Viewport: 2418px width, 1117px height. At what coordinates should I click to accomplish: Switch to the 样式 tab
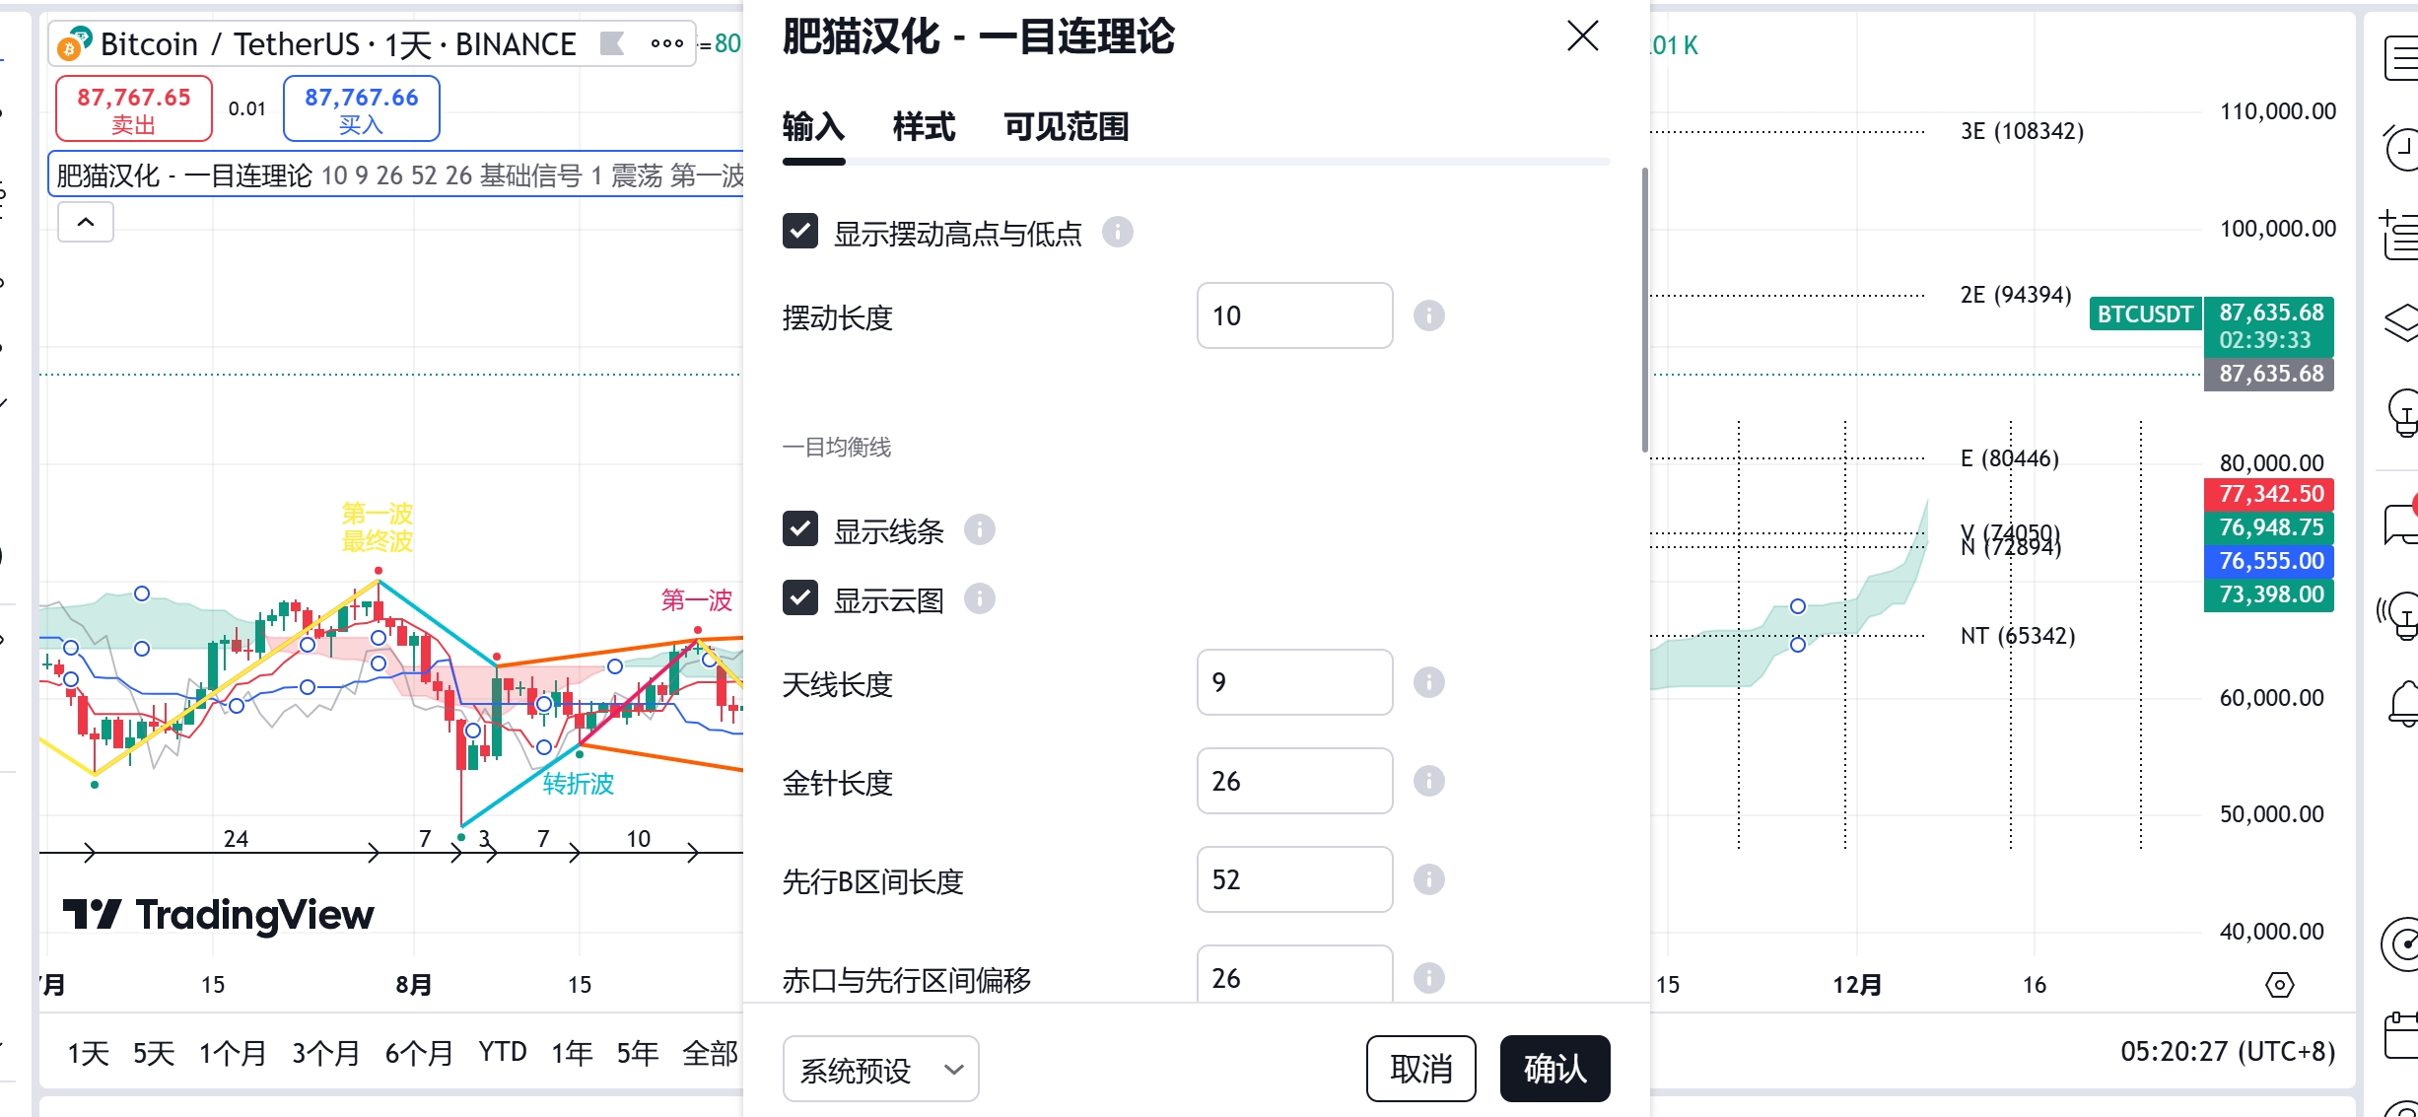924,126
